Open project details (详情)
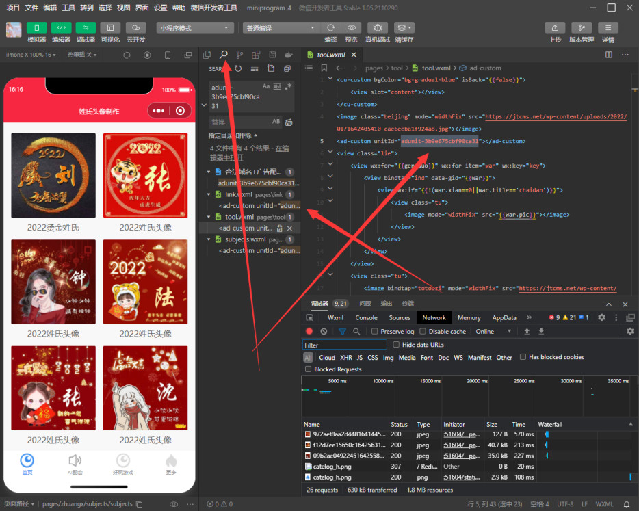The height and width of the screenshot is (511, 639). click(x=608, y=28)
